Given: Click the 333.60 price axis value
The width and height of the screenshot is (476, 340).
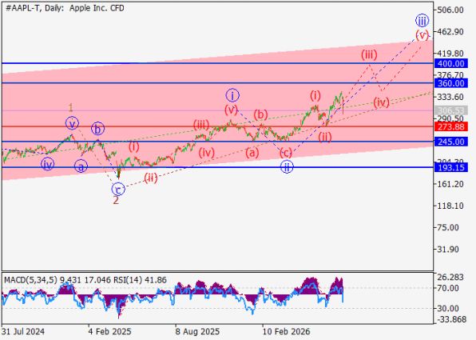Looking at the screenshot, I should click(450, 97).
